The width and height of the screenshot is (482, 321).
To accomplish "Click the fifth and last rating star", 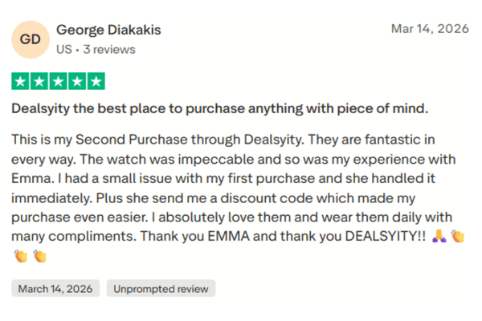I will [x=96, y=81].
